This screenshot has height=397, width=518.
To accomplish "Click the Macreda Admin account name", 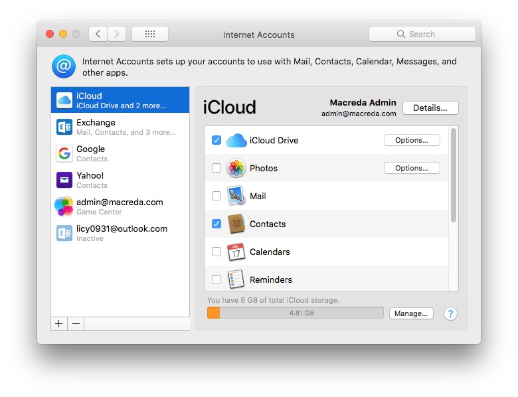I will tap(363, 103).
